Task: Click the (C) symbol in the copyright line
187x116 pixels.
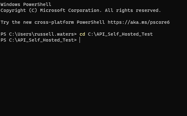Action: (33, 11)
